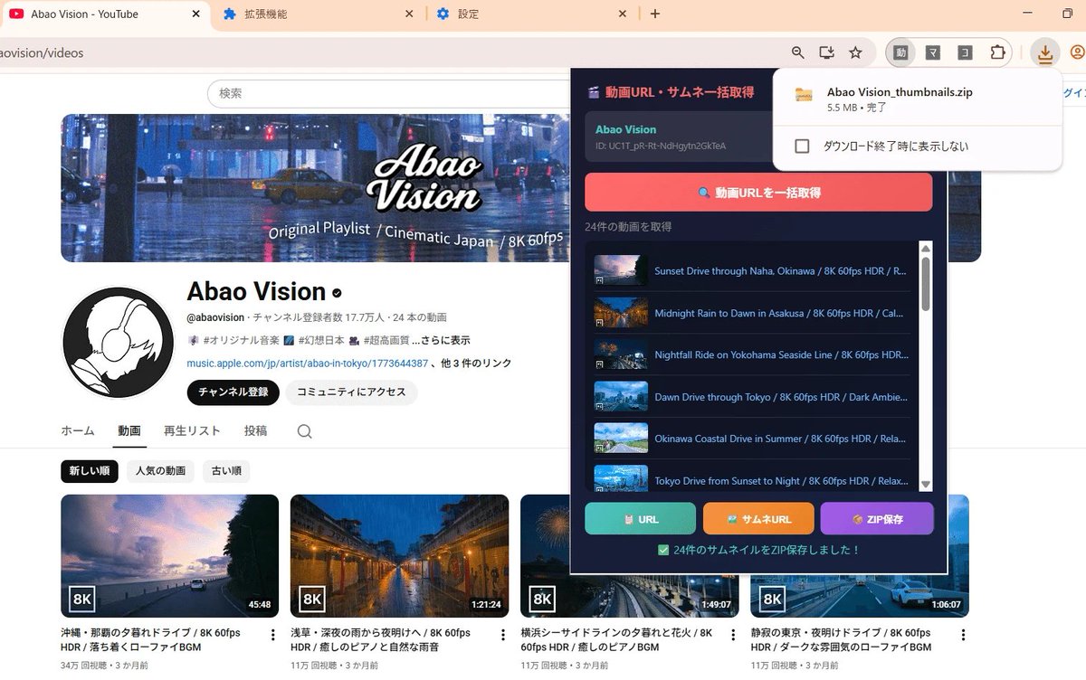This screenshot has width=1086, height=680.
Task: Open the 投稿 channel tab
Action: point(256,431)
